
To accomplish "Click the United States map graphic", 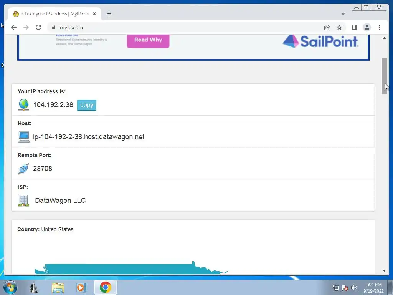I will [x=131, y=268].
